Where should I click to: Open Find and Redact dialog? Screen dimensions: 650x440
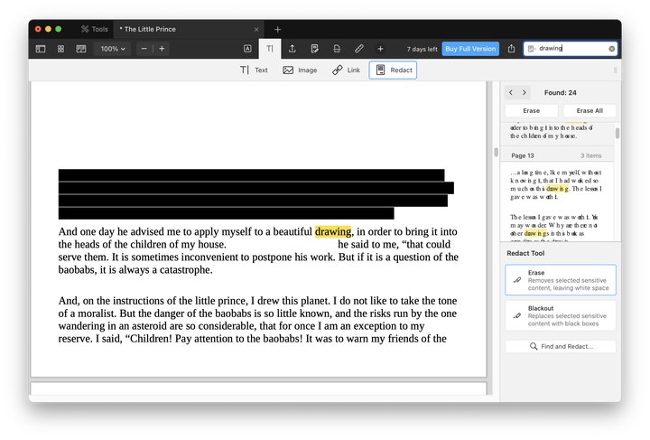561,346
